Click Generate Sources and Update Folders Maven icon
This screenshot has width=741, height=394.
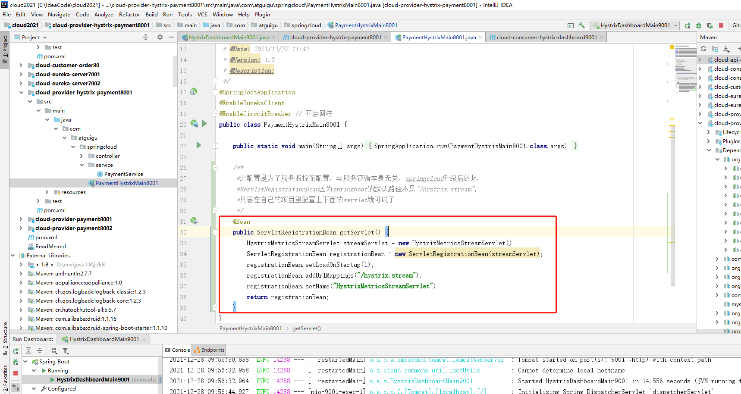(715, 49)
